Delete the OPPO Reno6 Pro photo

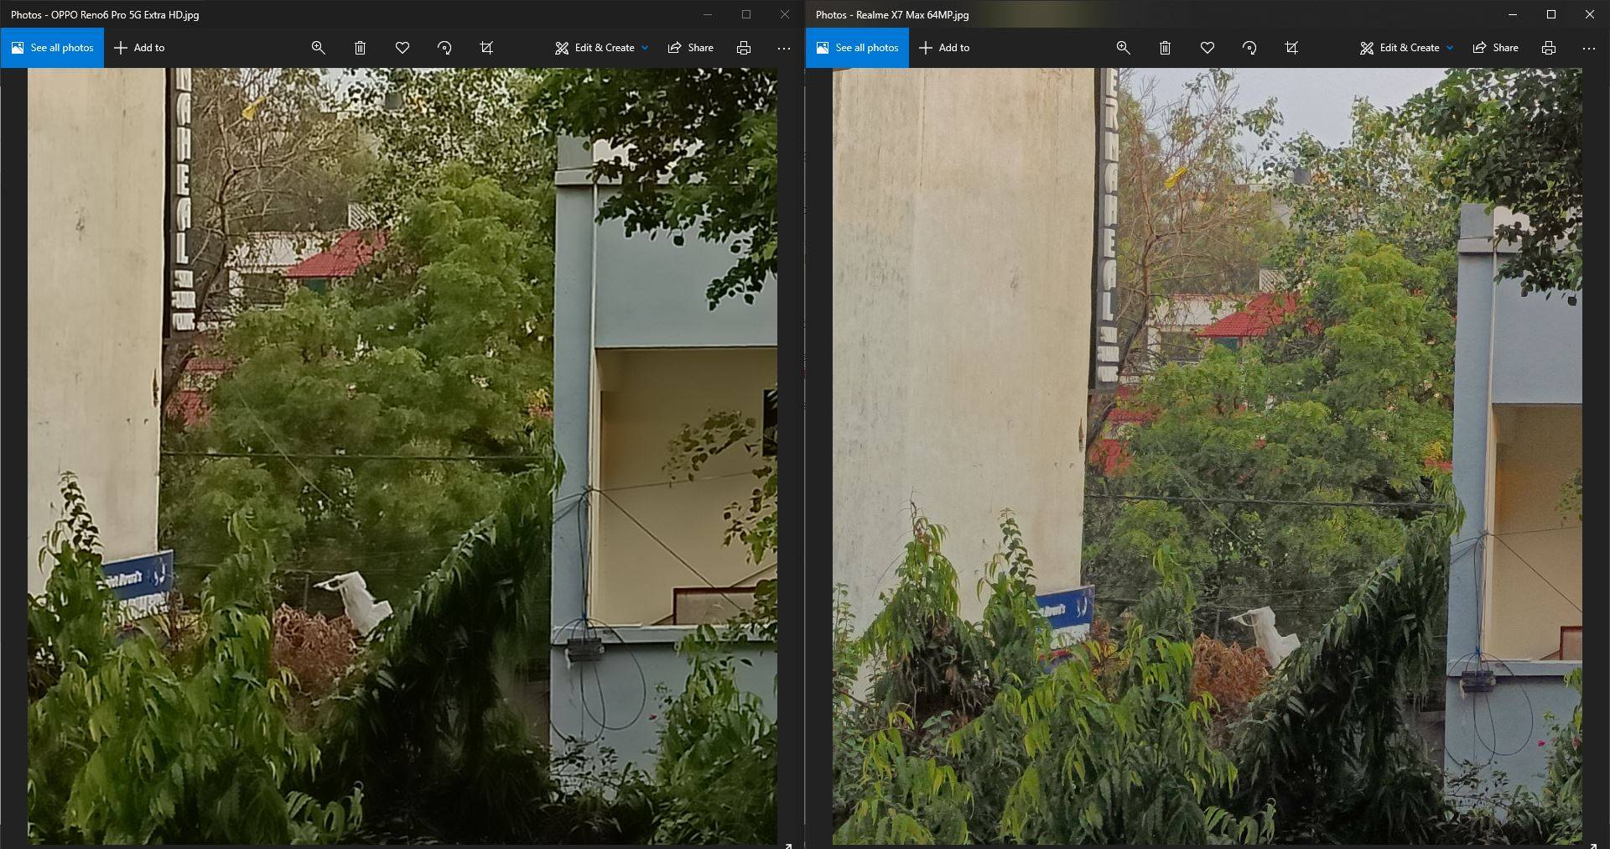click(x=360, y=48)
